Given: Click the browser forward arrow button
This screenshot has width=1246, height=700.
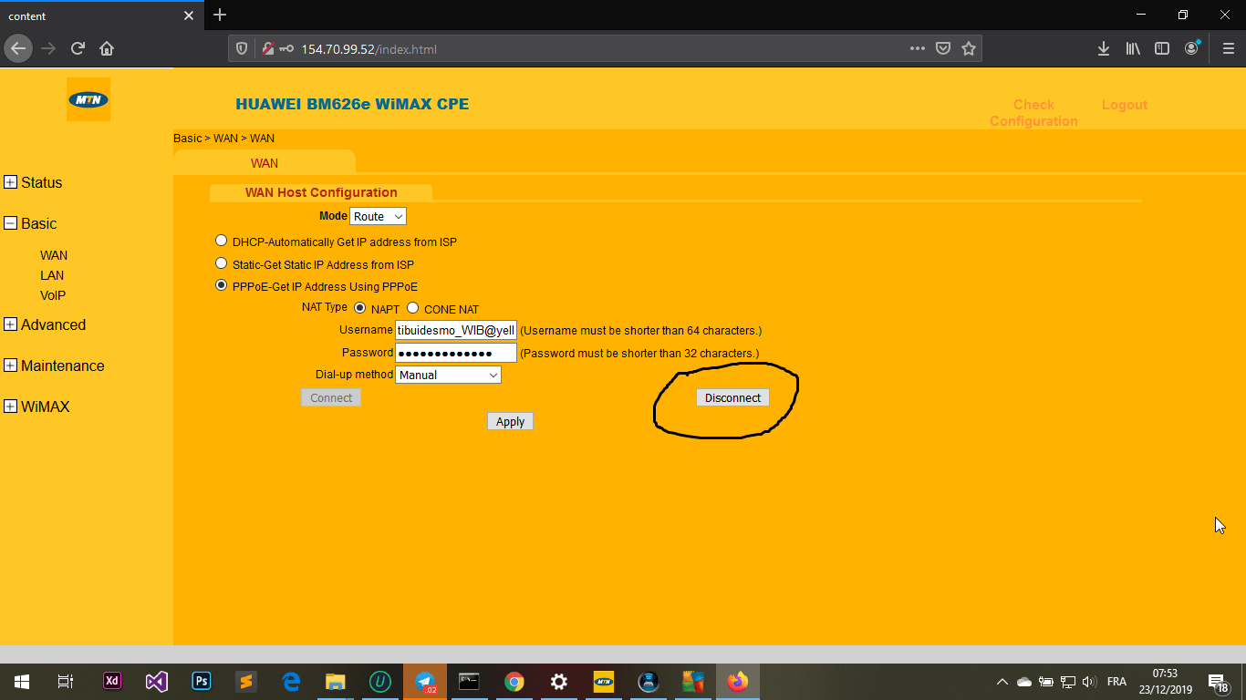Looking at the screenshot, I should tap(48, 48).
